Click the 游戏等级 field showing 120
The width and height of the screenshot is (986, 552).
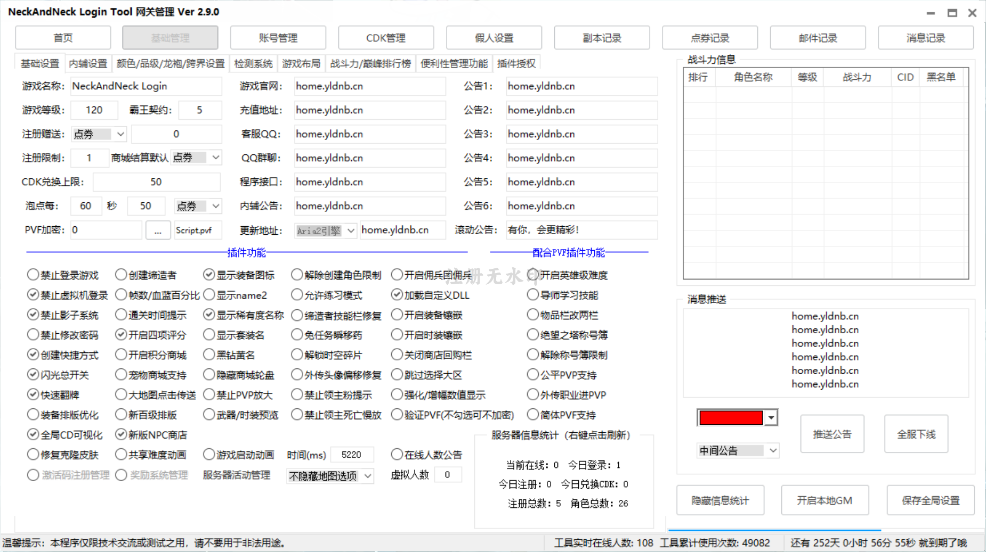(x=94, y=110)
